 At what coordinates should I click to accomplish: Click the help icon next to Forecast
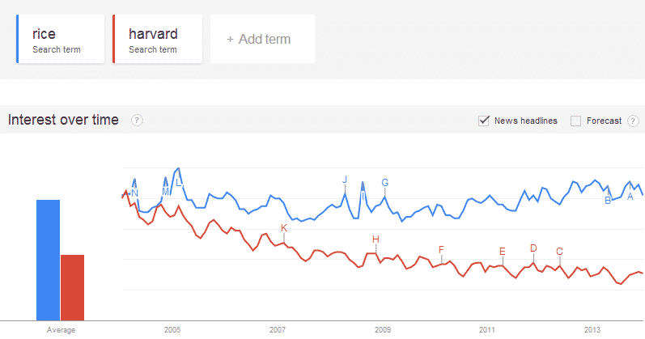pyautogui.click(x=634, y=121)
